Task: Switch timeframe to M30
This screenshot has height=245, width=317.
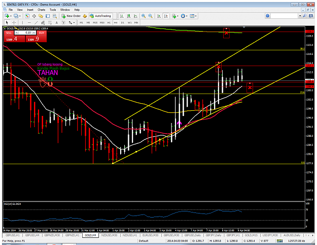Action: [x=102, y=23]
